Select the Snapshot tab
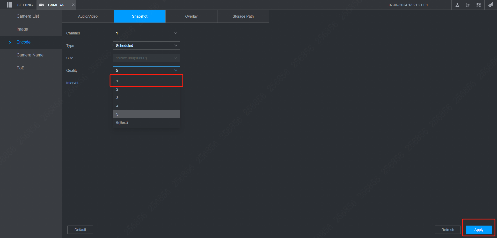Viewport: 497px width, 238px height. (x=140, y=16)
